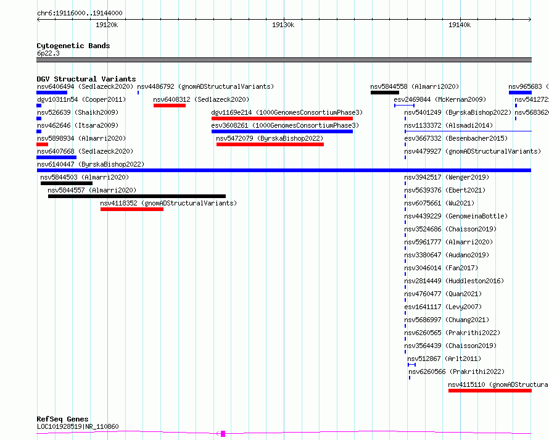
Task: Select red bar under nsv5472079 (ByrskaBishop2022)
Action: pos(270,144)
